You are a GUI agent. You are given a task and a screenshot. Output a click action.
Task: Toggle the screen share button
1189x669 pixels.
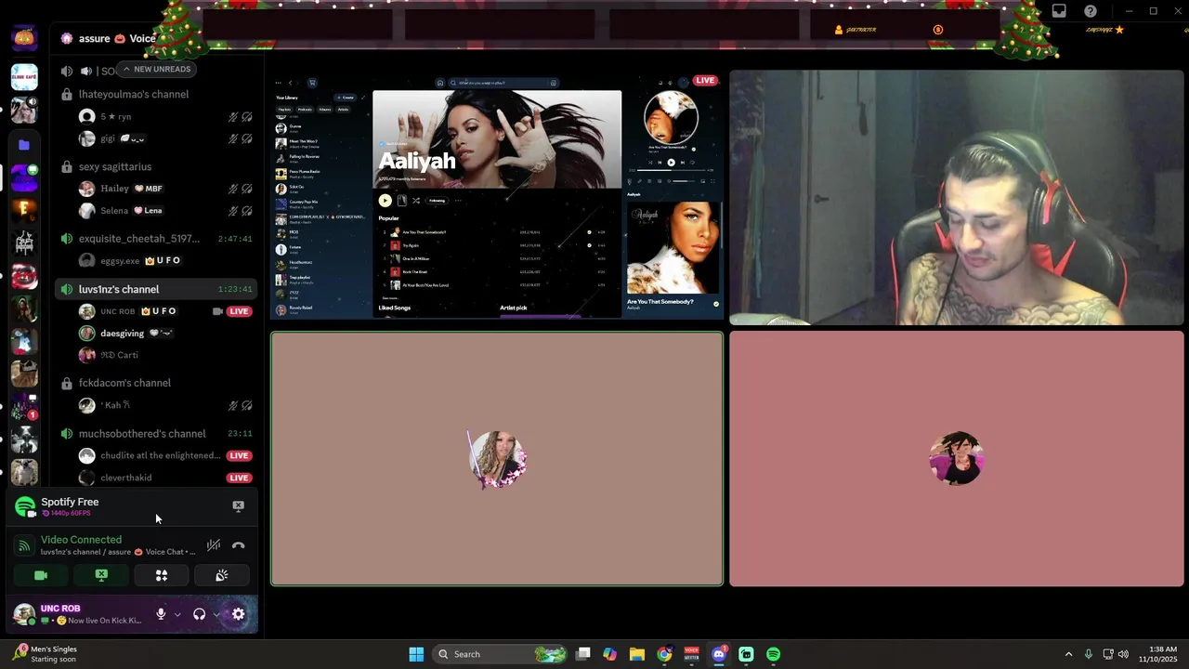point(101,575)
